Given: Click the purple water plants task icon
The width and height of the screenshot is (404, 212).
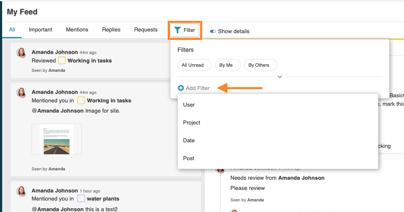Looking at the screenshot, I should click(x=81, y=198).
